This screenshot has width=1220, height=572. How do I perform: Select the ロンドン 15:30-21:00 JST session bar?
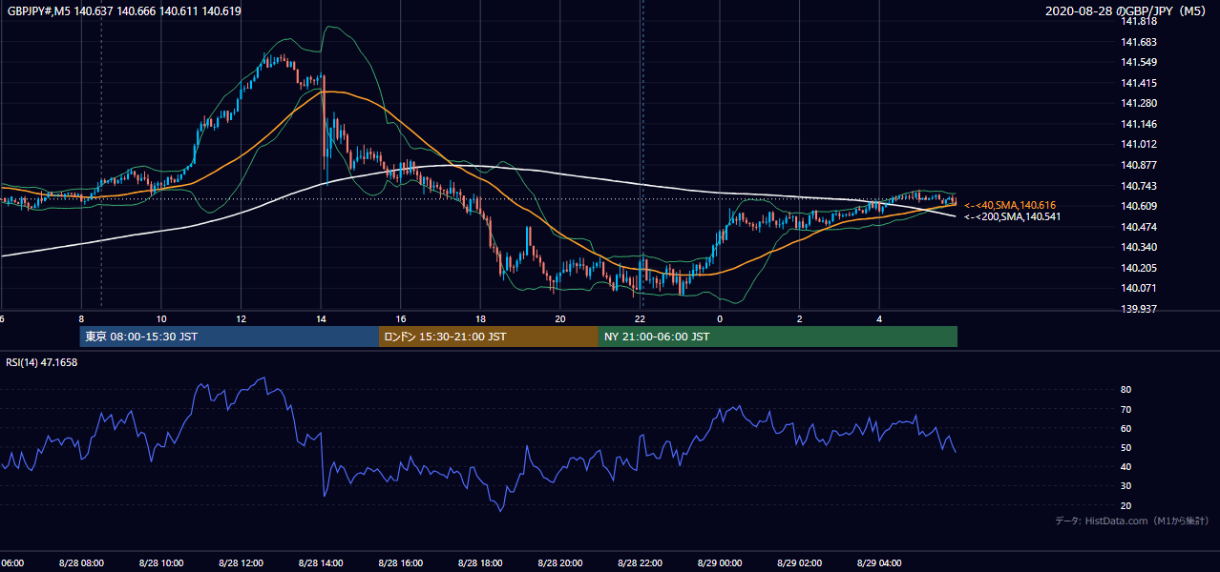tap(489, 337)
